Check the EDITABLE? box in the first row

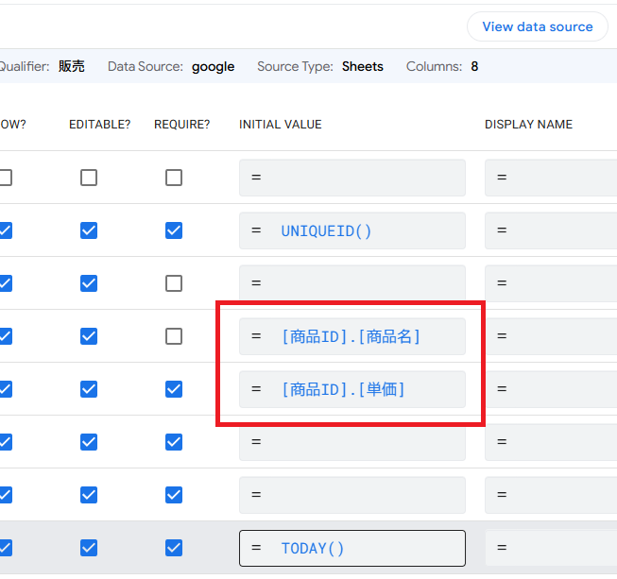pos(89,178)
